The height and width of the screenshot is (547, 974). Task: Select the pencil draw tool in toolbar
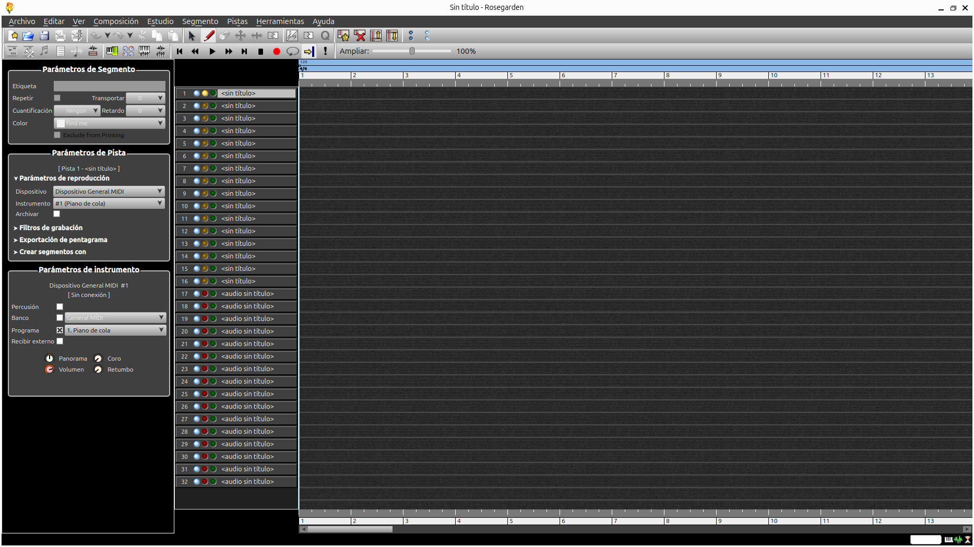(x=209, y=35)
